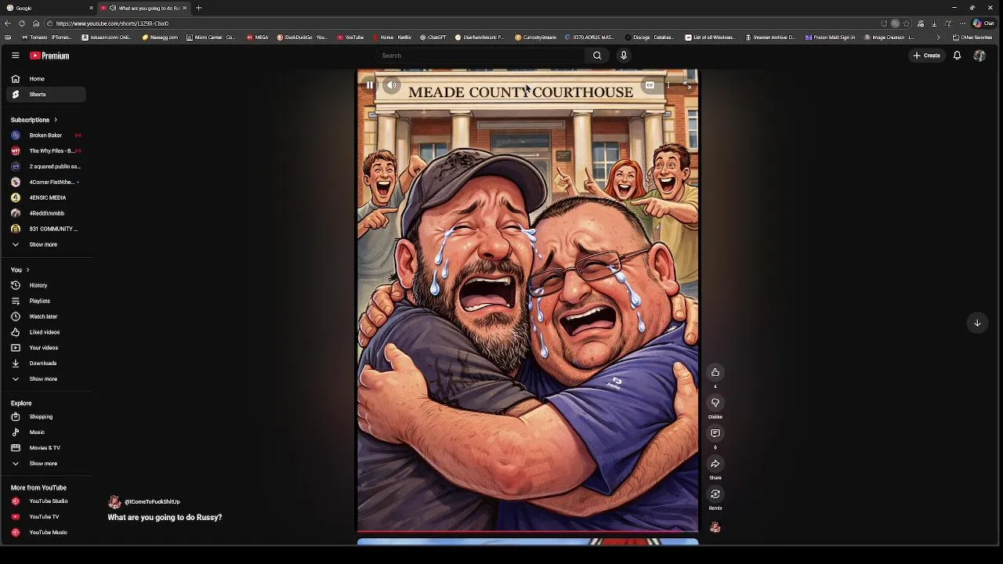Image resolution: width=1003 pixels, height=564 pixels.
Task: Remix this Short
Action: click(x=715, y=494)
